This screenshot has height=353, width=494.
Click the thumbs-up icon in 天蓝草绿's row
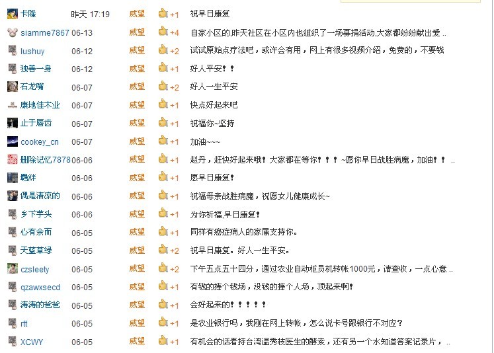163,250
